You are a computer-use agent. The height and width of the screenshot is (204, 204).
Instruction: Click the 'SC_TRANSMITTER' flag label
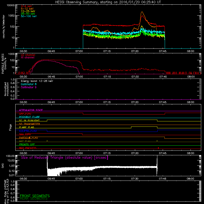[30, 124]
